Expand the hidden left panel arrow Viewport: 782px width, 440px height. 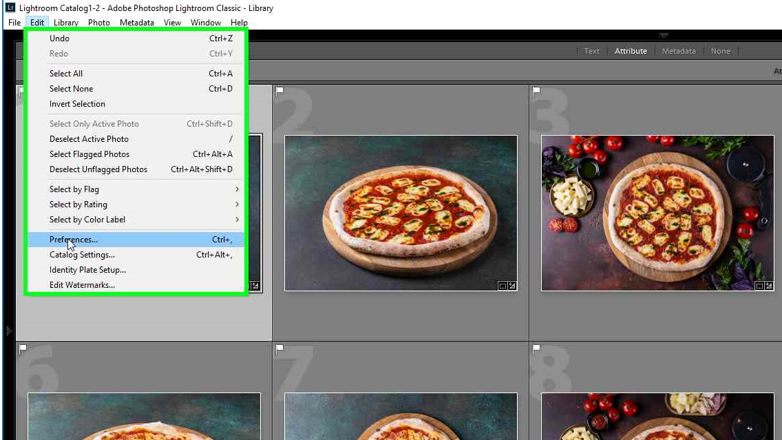pyautogui.click(x=8, y=331)
